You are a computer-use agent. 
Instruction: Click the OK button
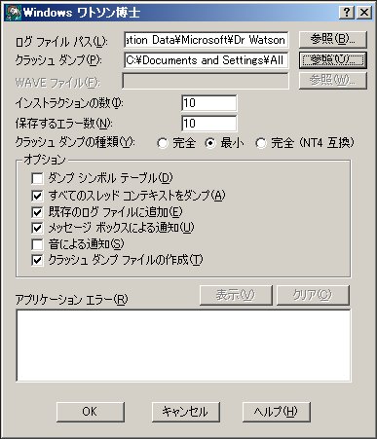pyautogui.click(x=90, y=412)
